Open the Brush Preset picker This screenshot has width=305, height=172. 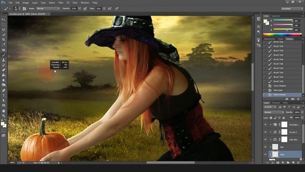[x=16, y=9]
